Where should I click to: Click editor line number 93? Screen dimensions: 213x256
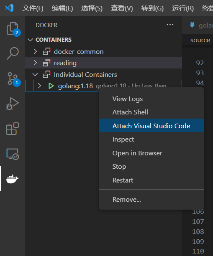200,73
